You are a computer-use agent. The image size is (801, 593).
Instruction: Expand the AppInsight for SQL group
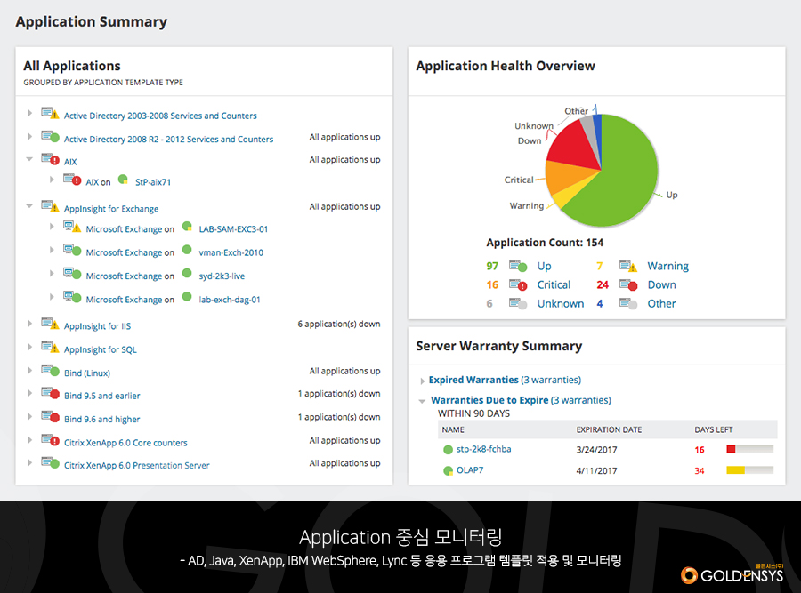click(x=29, y=347)
